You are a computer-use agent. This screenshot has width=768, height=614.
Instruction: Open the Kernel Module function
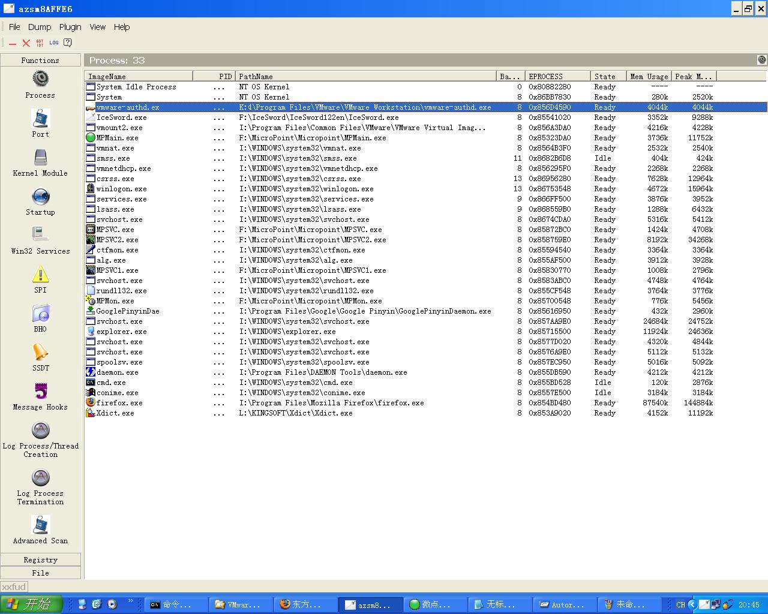pos(40,162)
